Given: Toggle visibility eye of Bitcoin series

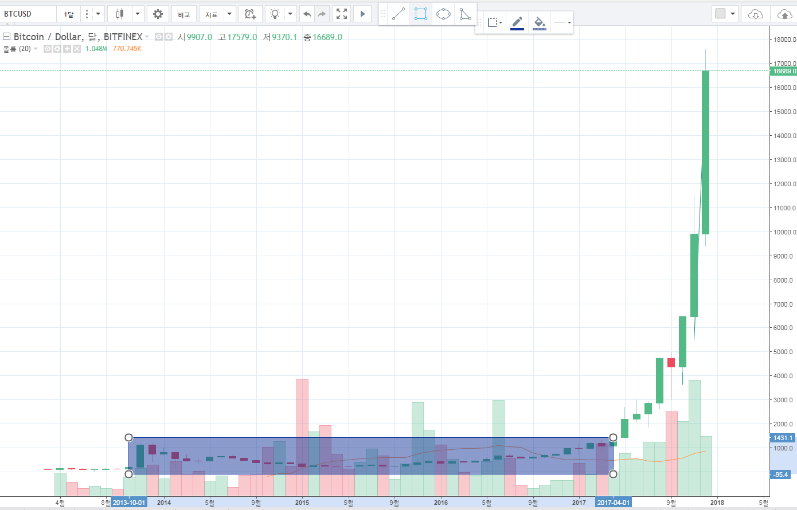Looking at the screenshot, I should [x=159, y=37].
